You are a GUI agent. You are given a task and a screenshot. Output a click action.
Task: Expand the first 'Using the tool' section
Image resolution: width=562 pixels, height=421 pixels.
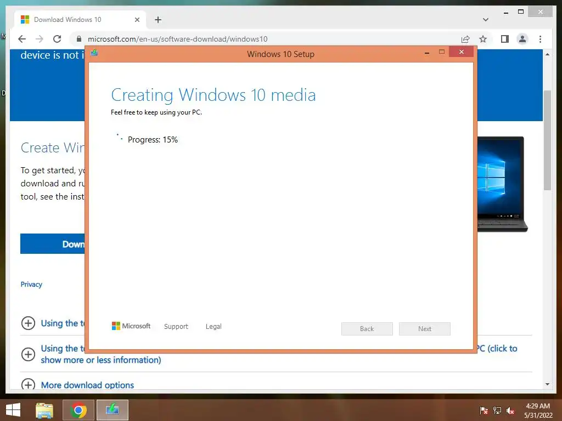(x=28, y=323)
